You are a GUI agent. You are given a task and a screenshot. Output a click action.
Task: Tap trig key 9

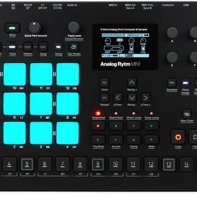coord(98,164)
